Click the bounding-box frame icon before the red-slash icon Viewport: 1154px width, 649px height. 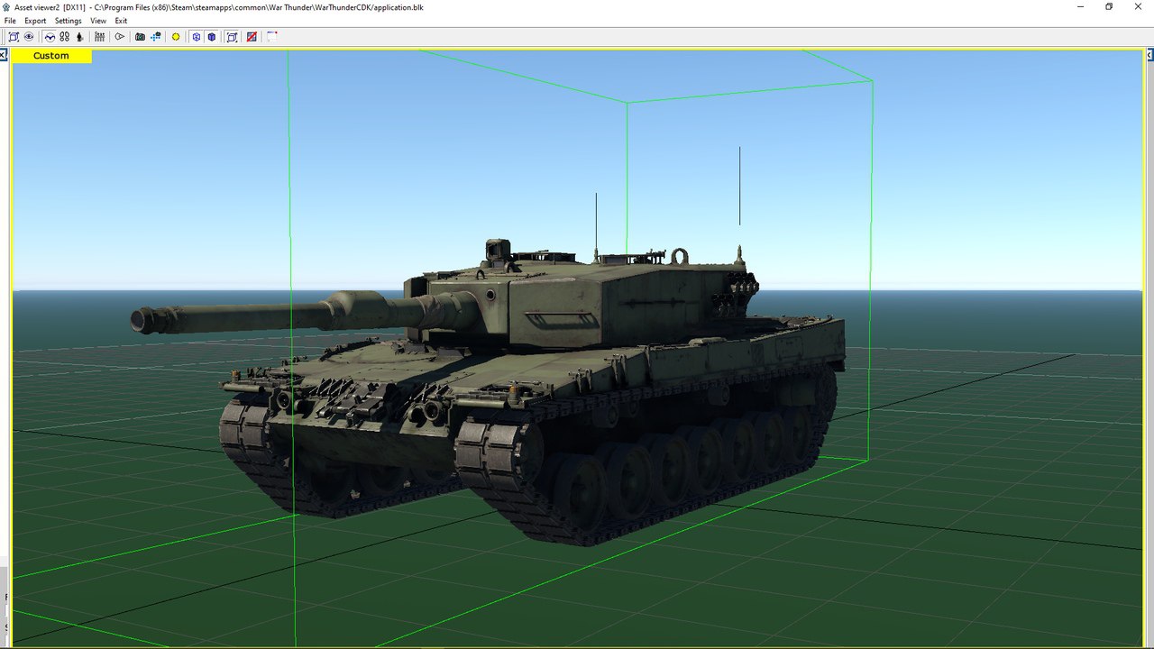coord(232,37)
